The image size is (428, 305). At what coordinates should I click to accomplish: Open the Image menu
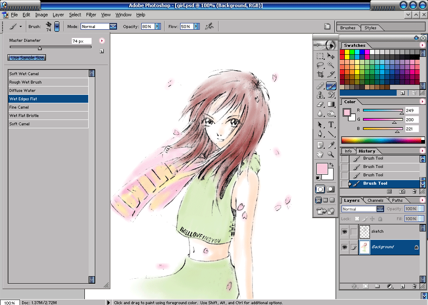41,15
